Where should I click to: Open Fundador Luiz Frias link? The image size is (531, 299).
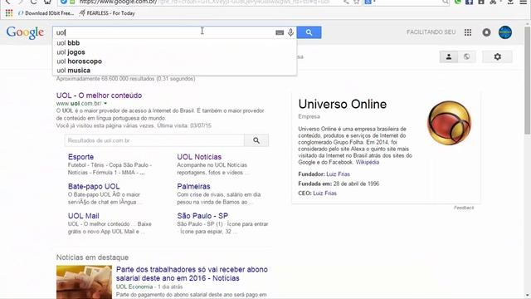point(338,174)
